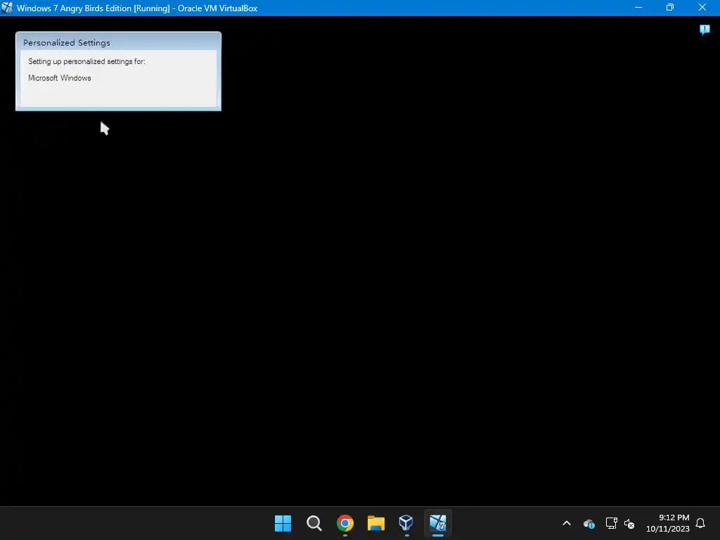Launch Google Chrome from the taskbar

pos(345,523)
